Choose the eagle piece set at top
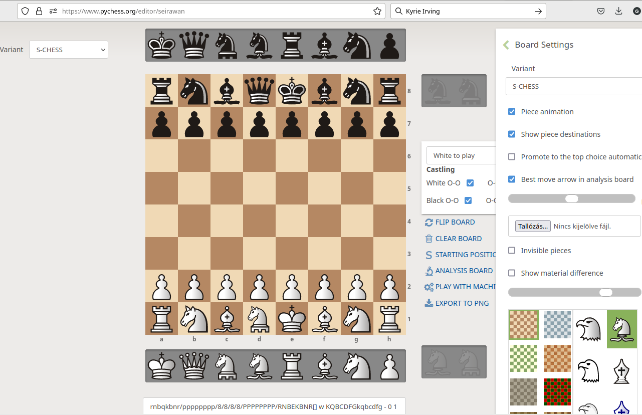The image size is (642, 415). pos(587,329)
